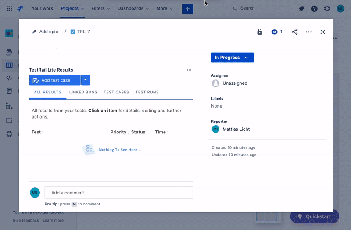
Task: Click the Add test case button
Action: (x=55, y=80)
